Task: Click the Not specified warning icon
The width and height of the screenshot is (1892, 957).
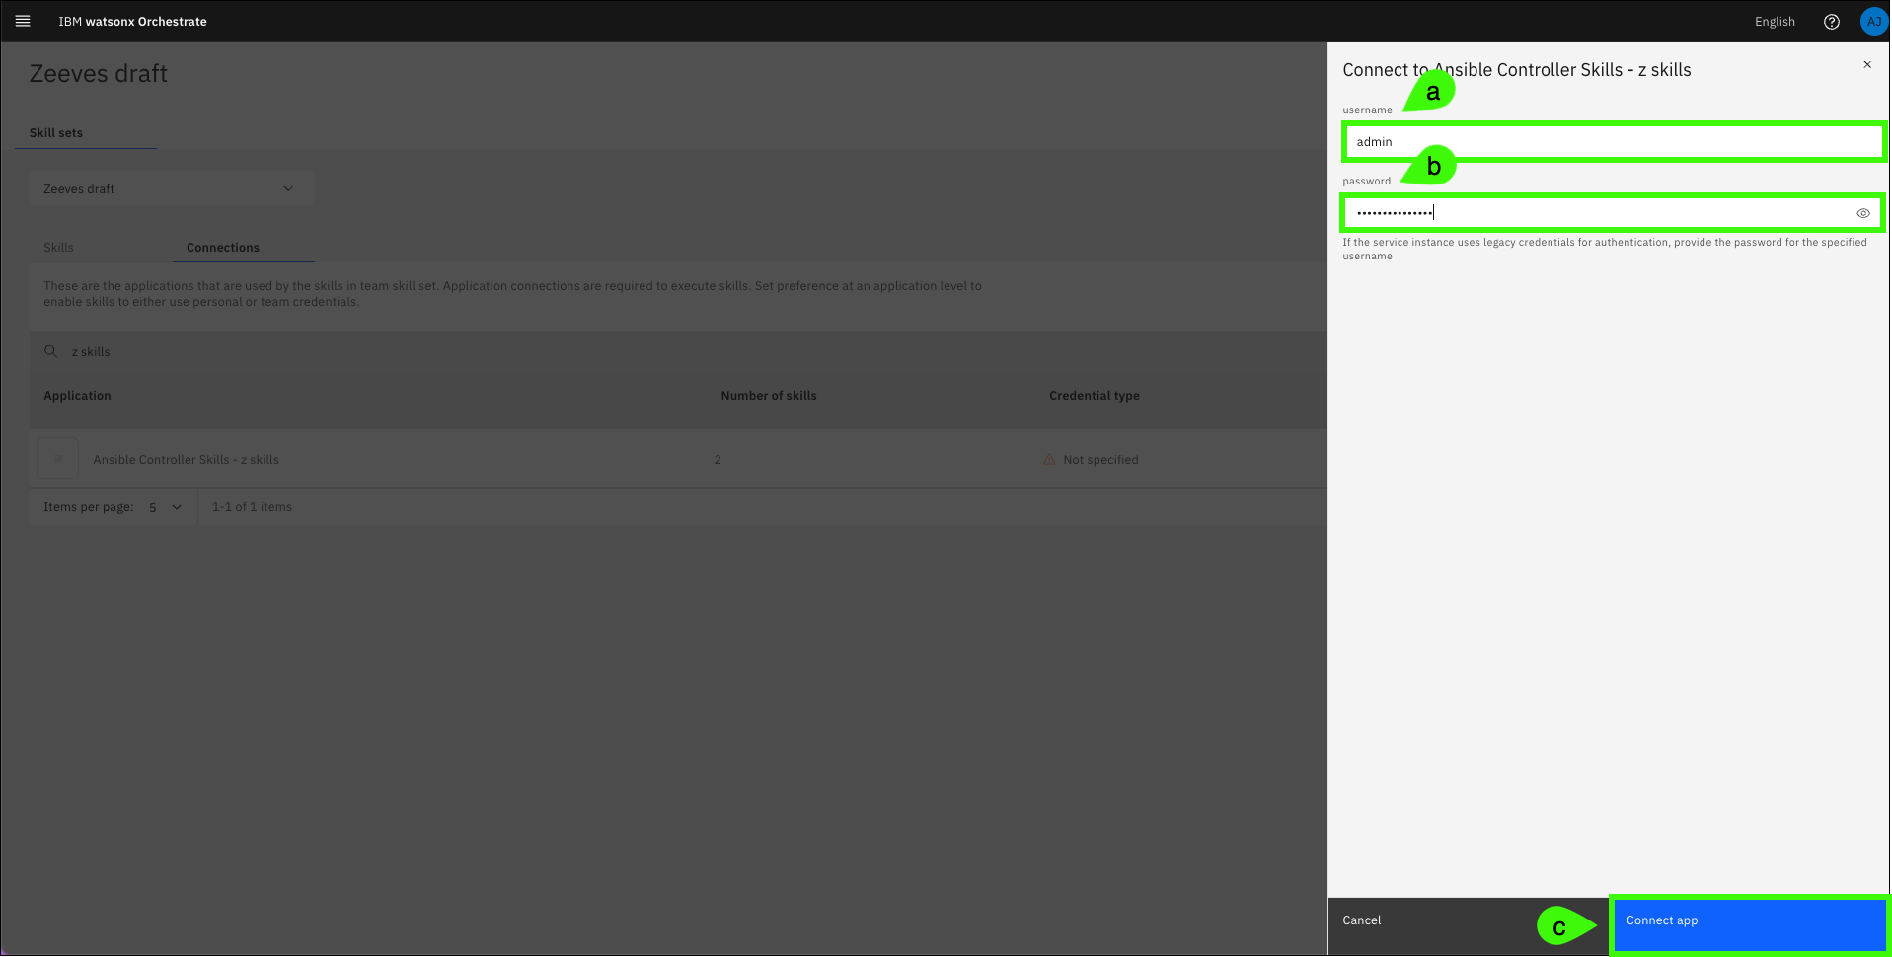Action: (x=1048, y=460)
